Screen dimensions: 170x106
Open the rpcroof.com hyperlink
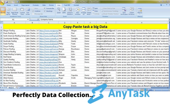point(47,75)
